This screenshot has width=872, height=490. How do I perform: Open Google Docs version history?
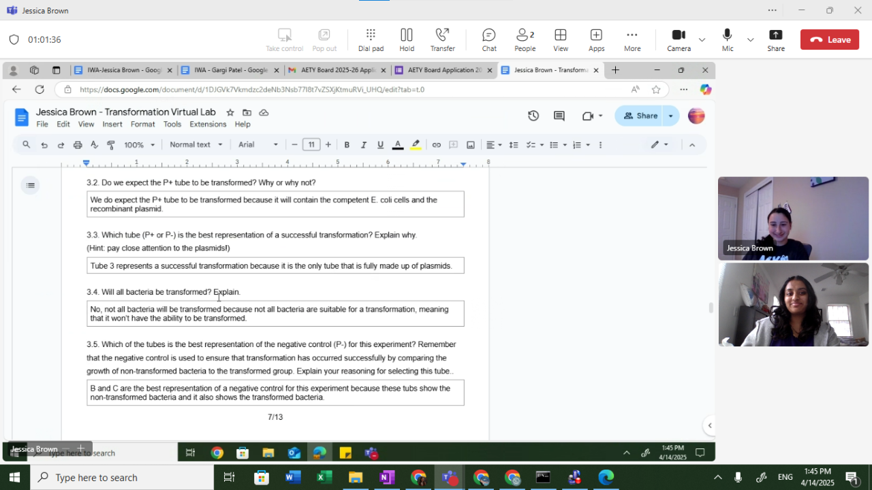533,116
